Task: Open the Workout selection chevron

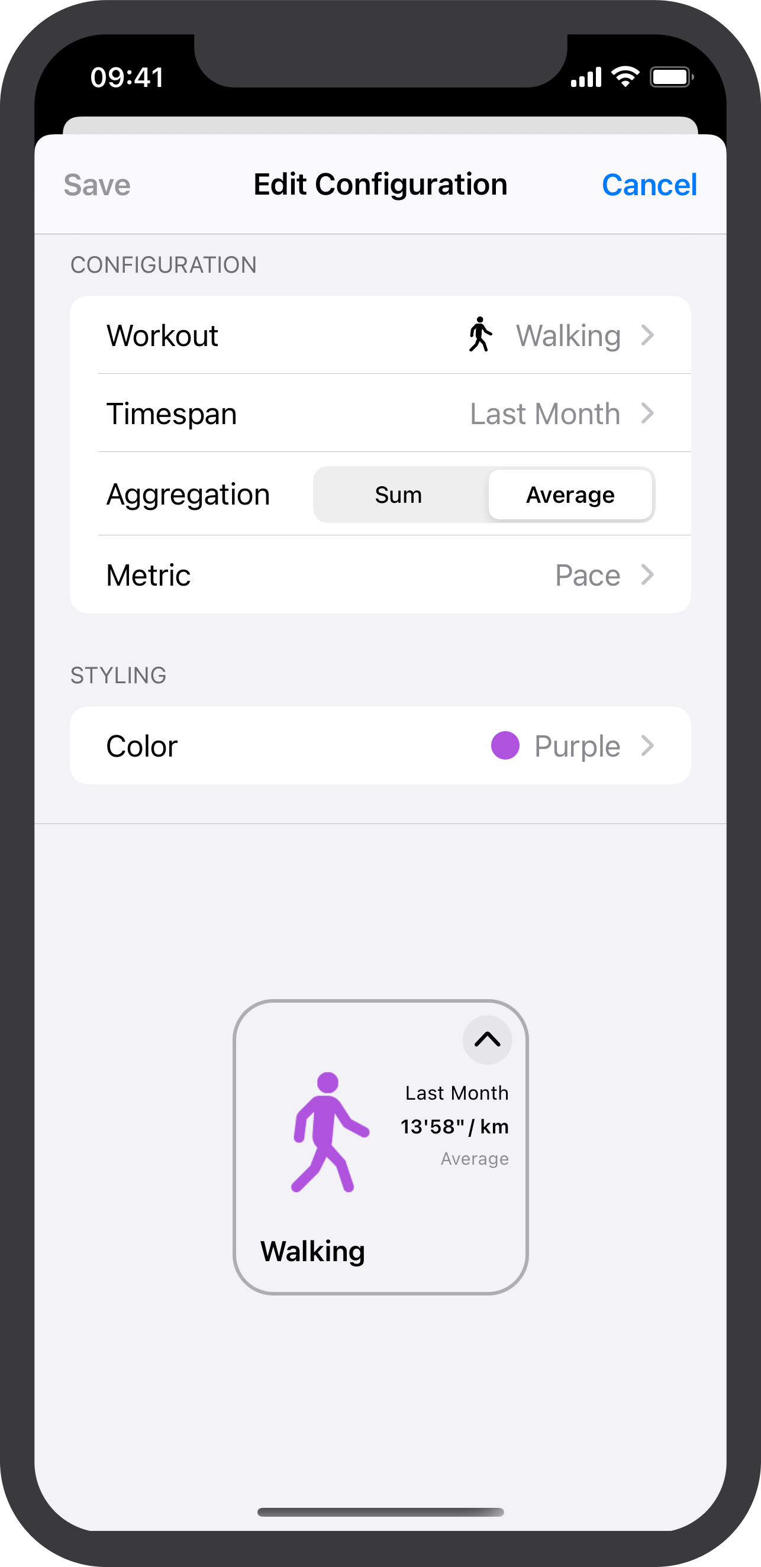Action: 647,335
